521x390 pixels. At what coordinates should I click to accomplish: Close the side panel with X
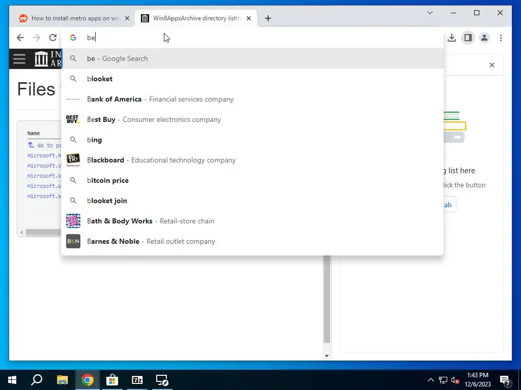(492, 65)
